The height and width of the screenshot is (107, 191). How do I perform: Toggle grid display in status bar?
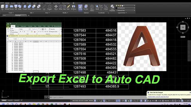point(95,101)
